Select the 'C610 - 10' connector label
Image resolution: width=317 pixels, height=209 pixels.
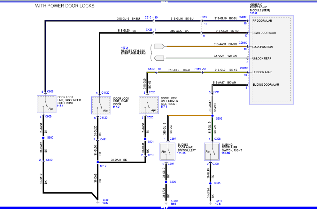click(x=151, y=18)
